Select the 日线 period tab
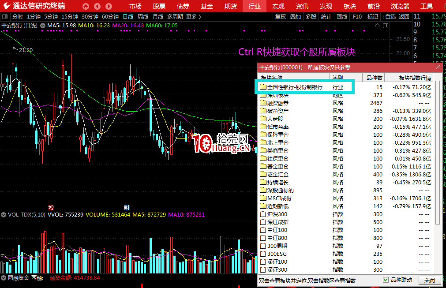Viewport: 446px width, 288px height. tap(128, 17)
